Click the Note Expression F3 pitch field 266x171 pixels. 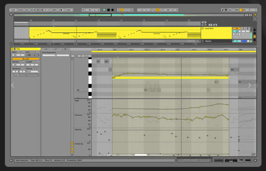coord(56,55)
